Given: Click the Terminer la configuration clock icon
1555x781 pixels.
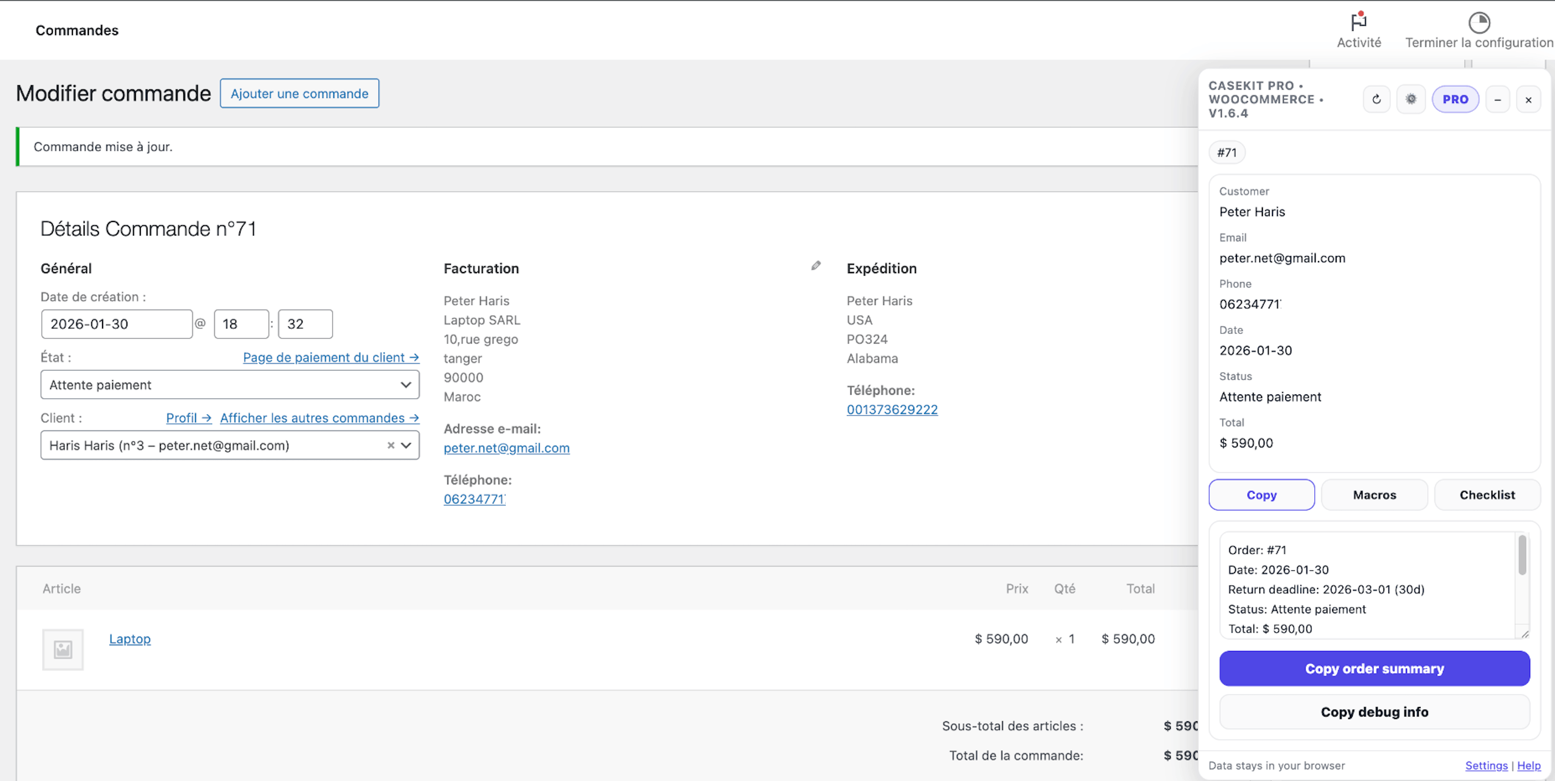Looking at the screenshot, I should pyautogui.click(x=1479, y=23).
